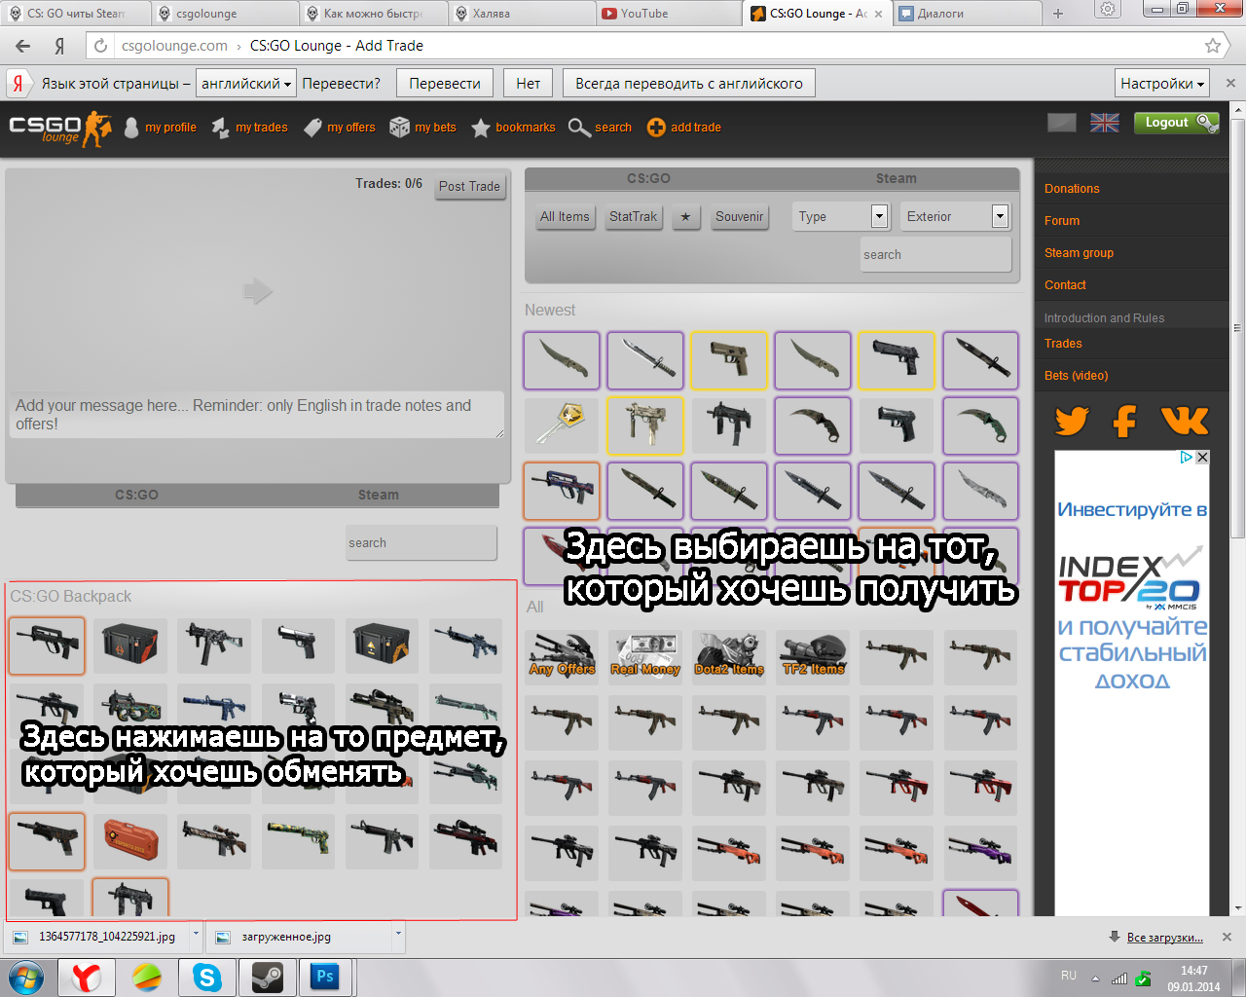Reload the page with the refresh icon

click(x=100, y=46)
